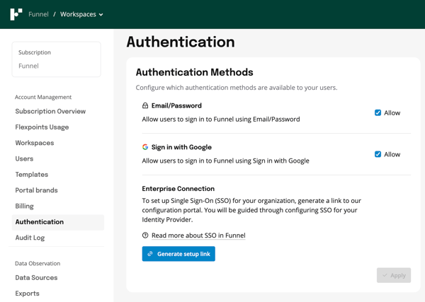The height and width of the screenshot is (302, 425).
Task: Select Users in the sidebar
Action: point(24,158)
